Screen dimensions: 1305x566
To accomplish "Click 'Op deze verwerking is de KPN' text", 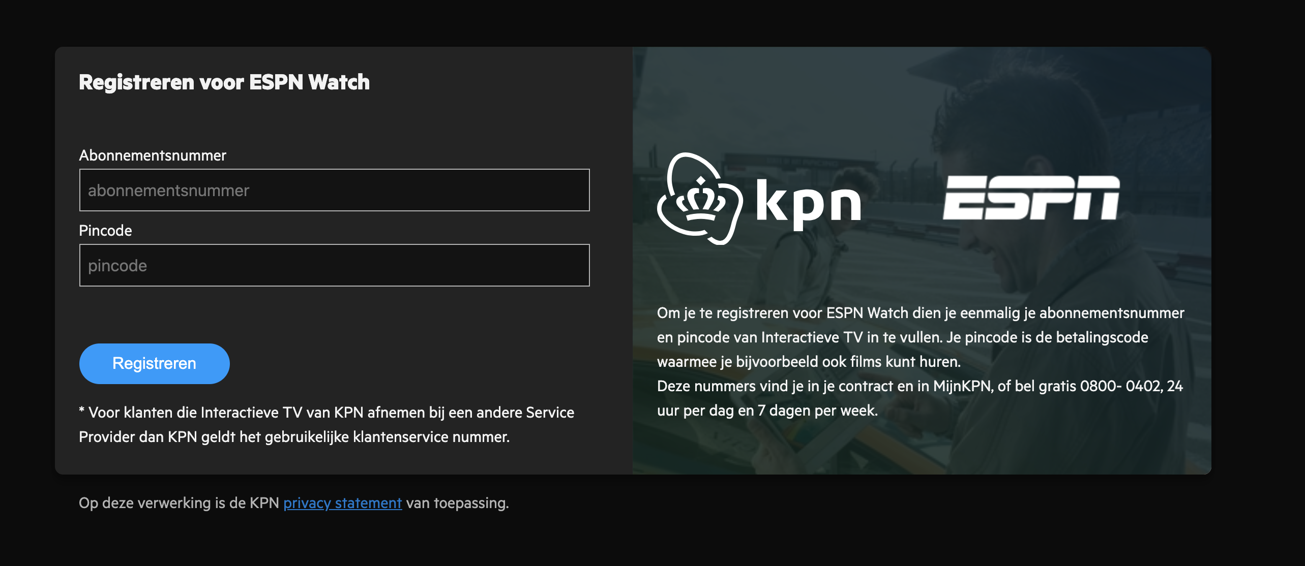I will (x=179, y=503).
